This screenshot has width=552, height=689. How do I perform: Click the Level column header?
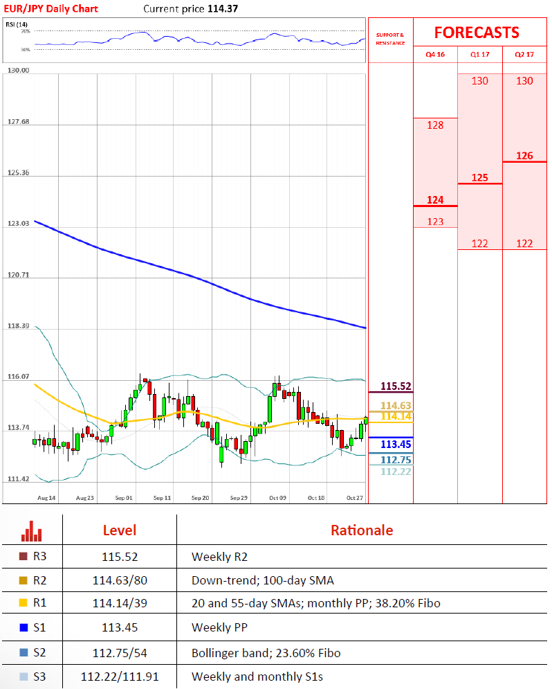(120, 530)
